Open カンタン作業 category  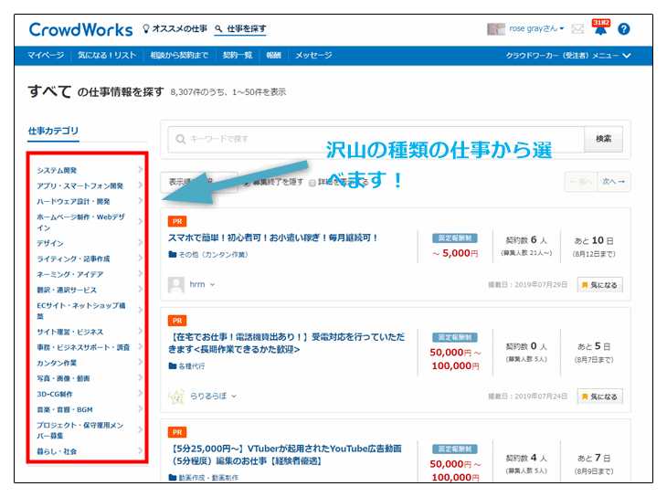57,363
